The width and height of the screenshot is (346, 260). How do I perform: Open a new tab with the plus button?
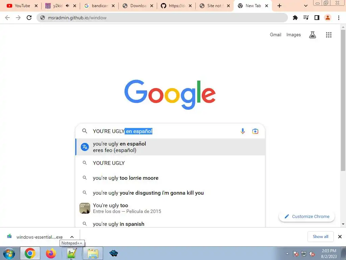click(279, 6)
